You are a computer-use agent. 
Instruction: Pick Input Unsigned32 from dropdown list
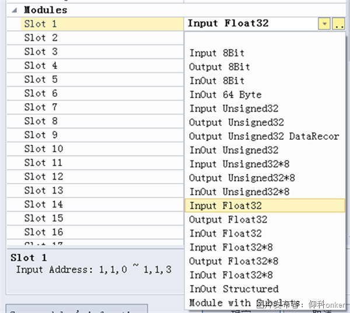click(233, 108)
